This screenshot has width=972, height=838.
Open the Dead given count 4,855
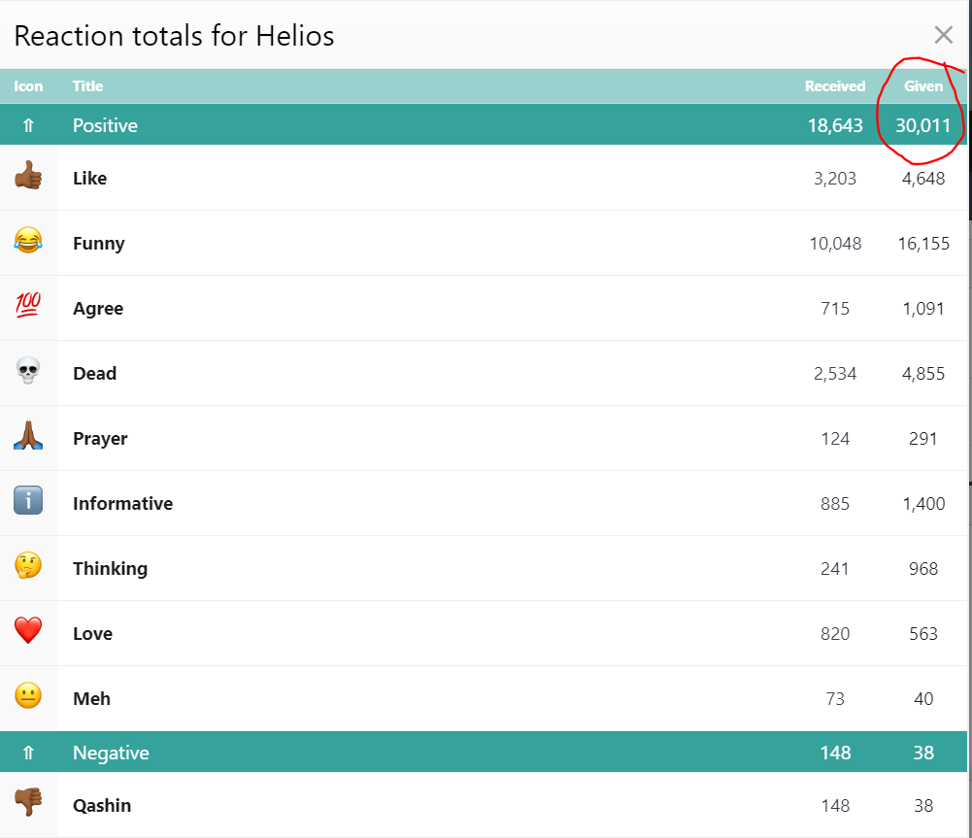tap(923, 374)
